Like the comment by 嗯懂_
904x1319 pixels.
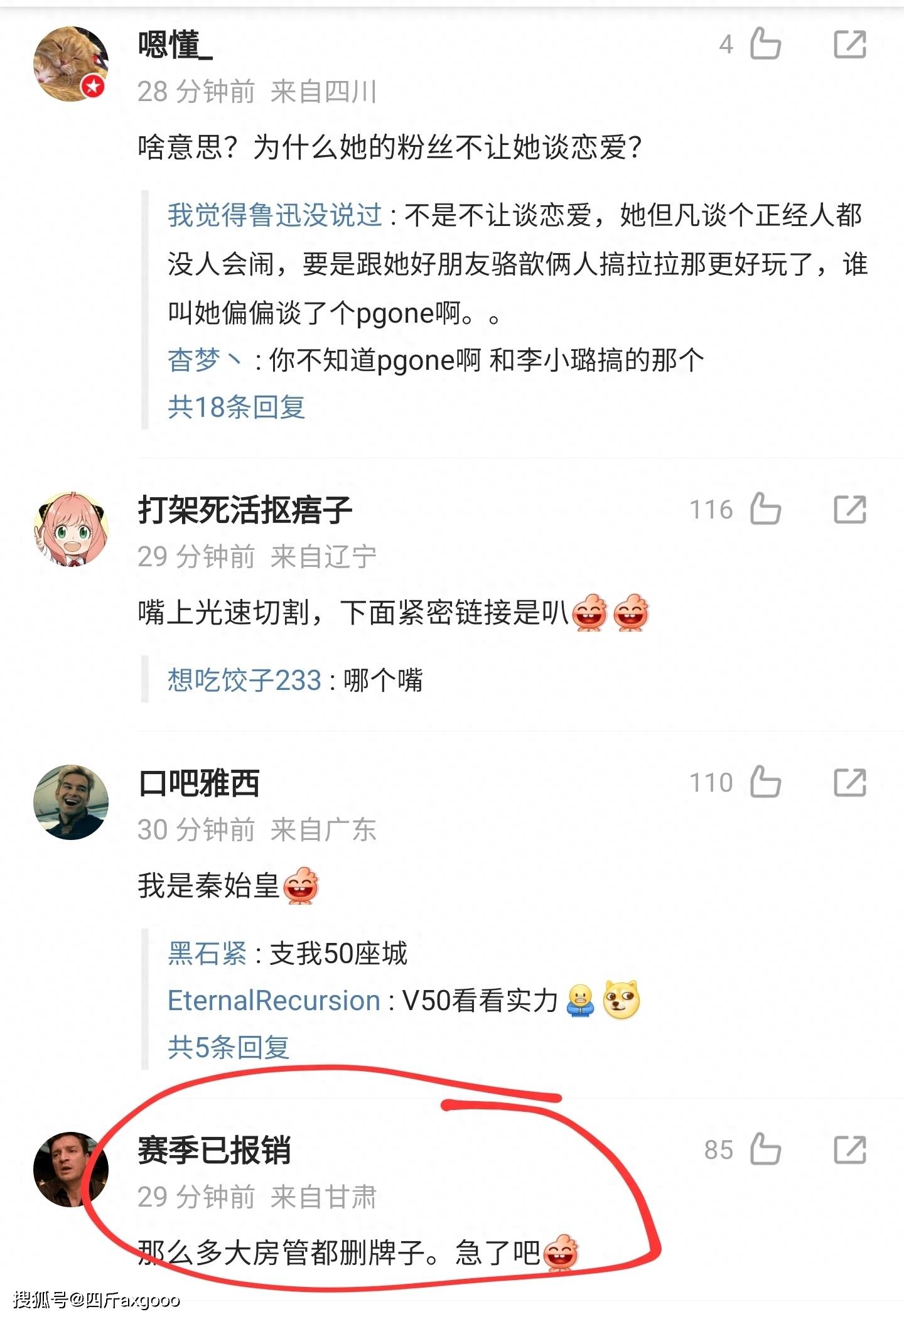point(765,44)
